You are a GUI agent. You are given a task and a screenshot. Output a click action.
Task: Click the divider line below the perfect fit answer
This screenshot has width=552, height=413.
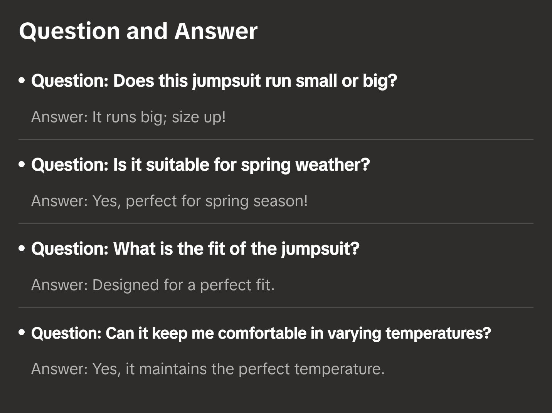[276, 307]
